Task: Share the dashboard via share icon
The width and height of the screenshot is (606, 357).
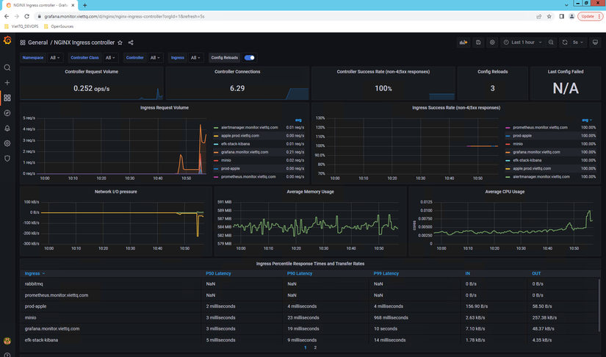Action: [131, 43]
